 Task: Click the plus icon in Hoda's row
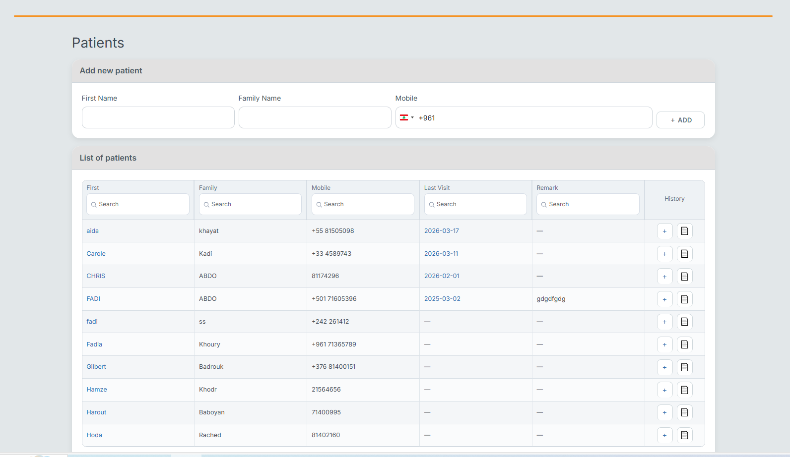tap(664, 435)
